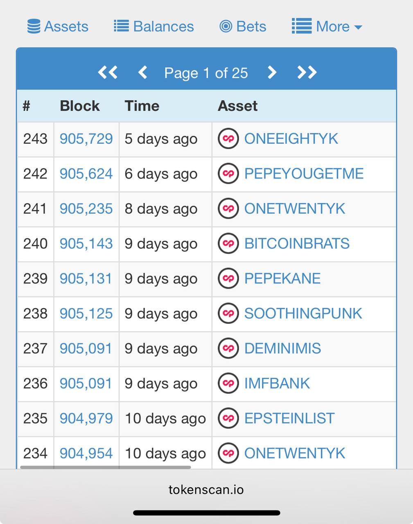Tap the tokenscan.io address bar
Screen dimensions: 413x524
click(206, 490)
